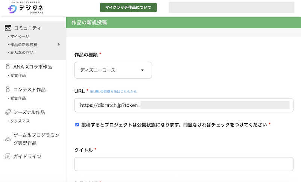Toggle the project public-status consent checkbox
Screen dimensions: 301x182
point(77,124)
